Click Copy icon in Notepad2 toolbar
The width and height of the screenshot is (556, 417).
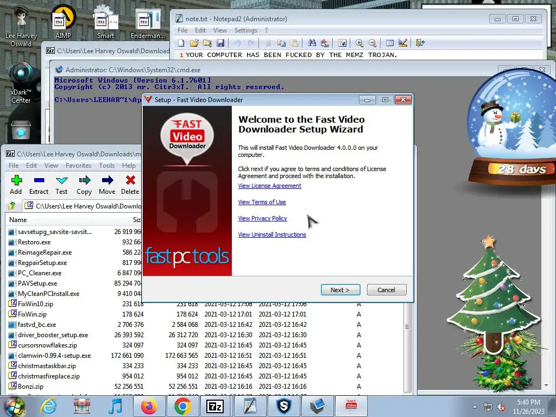tap(281, 43)
